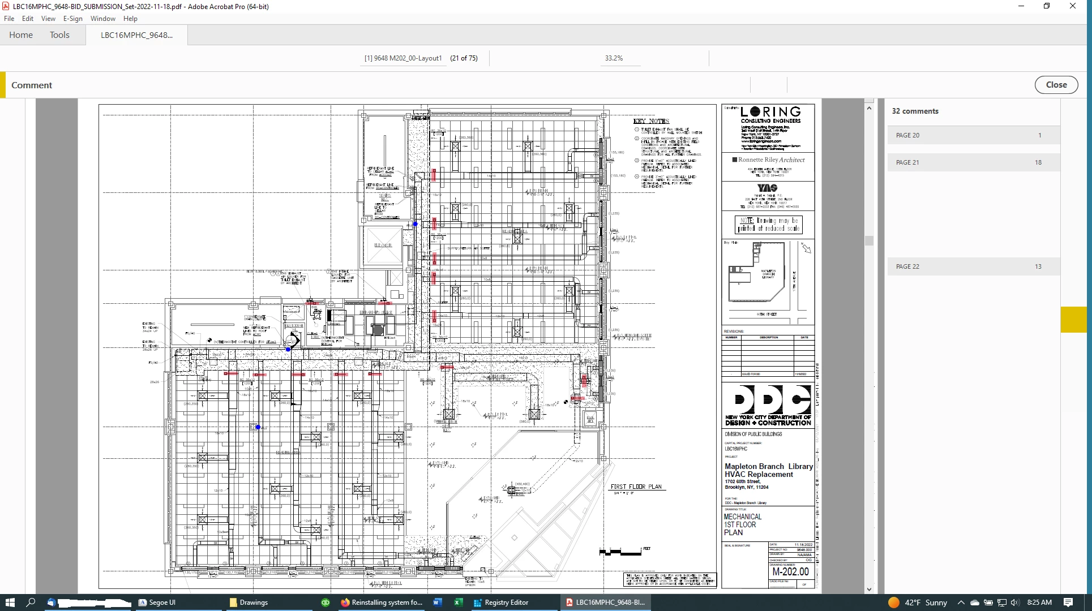Screen dimensions: 1092x611
Task: Click the volume speaker tray icon
Action: 1014,603
